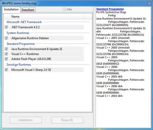
Task: Open the Detailliert tab
Action: [x=28, y=10]
